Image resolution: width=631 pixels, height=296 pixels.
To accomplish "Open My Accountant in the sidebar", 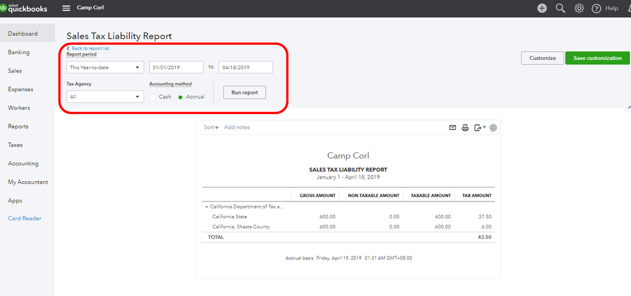I will pos(27,182).
